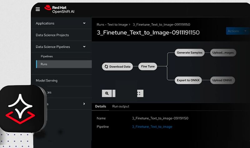Select Runs in the sidebar
This screenshot has height=148, width=250.
coord(44,64)
